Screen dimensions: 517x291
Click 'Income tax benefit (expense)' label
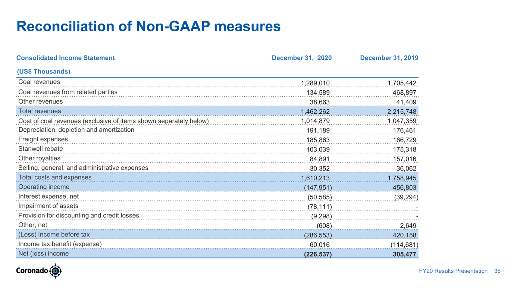[60, 244]
